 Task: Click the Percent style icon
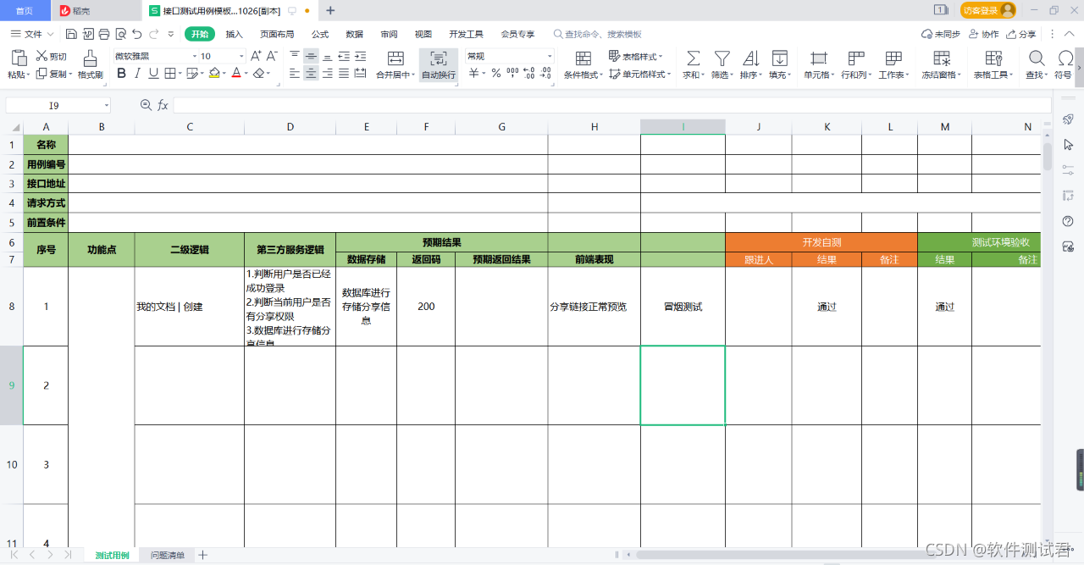[x=496, y=74]
